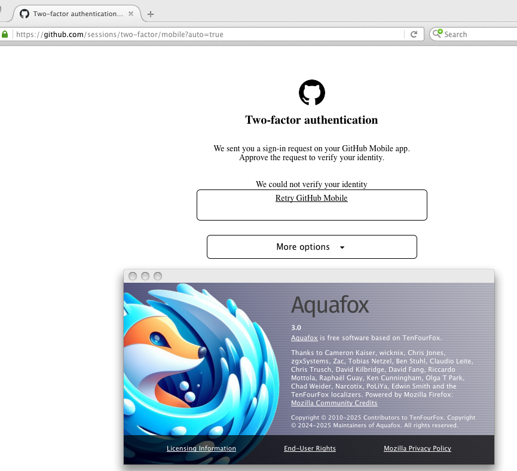Image resolution: width=517 pixels, height=471 pixels.
Task: Open the search engine selector magnifier icon
Action: 438,33
